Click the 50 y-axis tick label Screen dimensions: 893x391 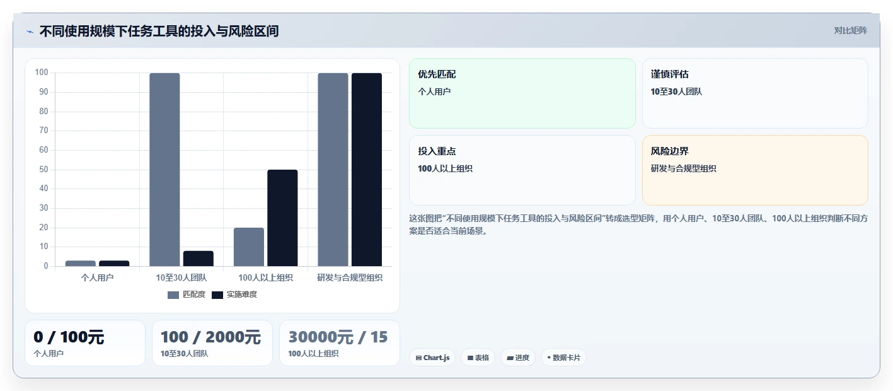coord(44,170)
